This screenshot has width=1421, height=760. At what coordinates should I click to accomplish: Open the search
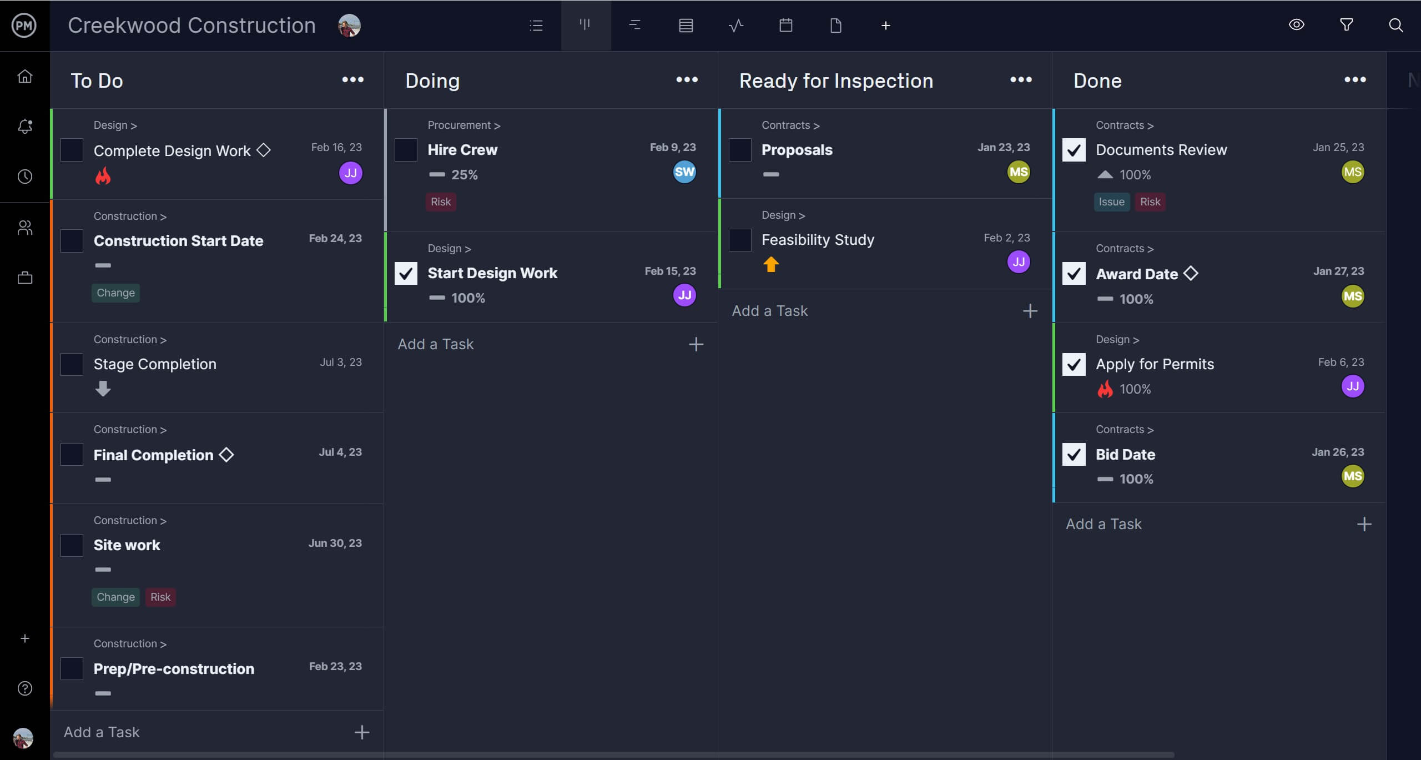click(1396, 25)
